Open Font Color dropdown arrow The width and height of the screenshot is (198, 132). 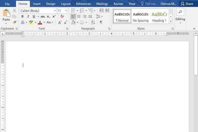44,22
